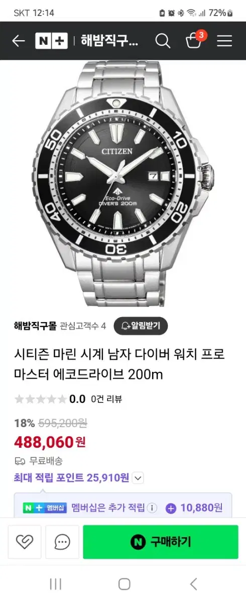Image resolution: width=246 pixels, height=603 pixels.
Task: Toggle the heart wishlist button
Action: click(24, 542)
